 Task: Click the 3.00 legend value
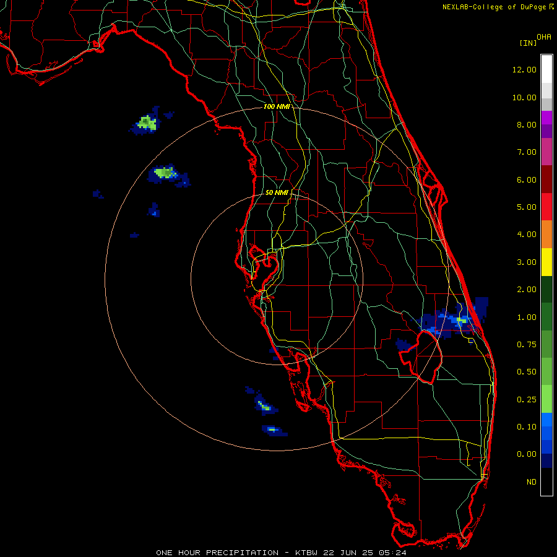pos(527,262)
